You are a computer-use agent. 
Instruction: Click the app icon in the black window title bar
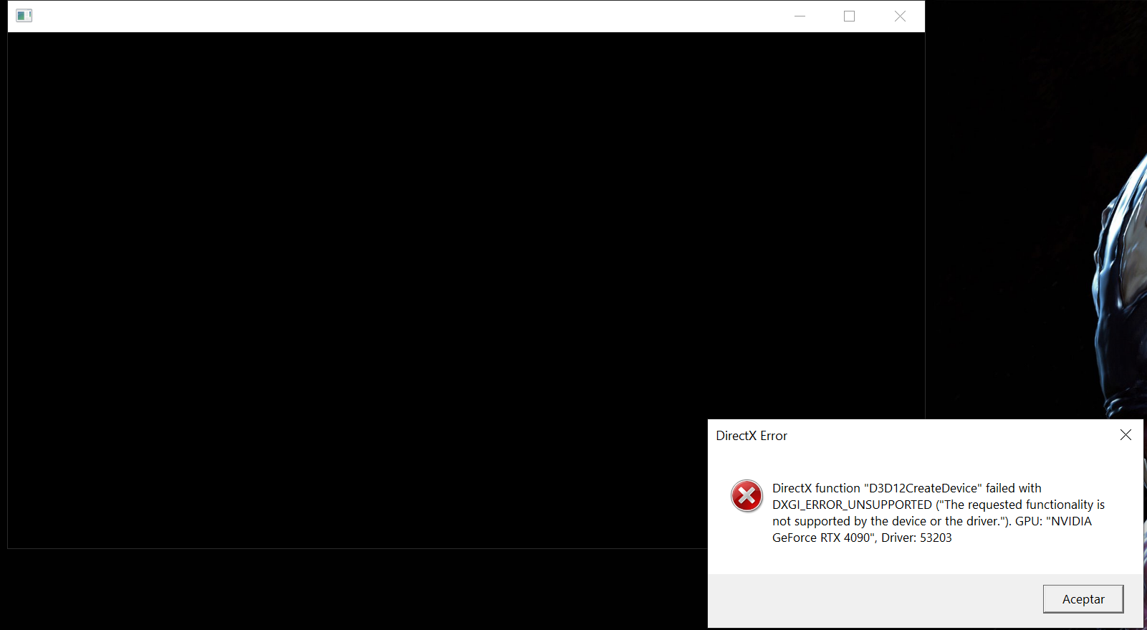pos(24,16)
